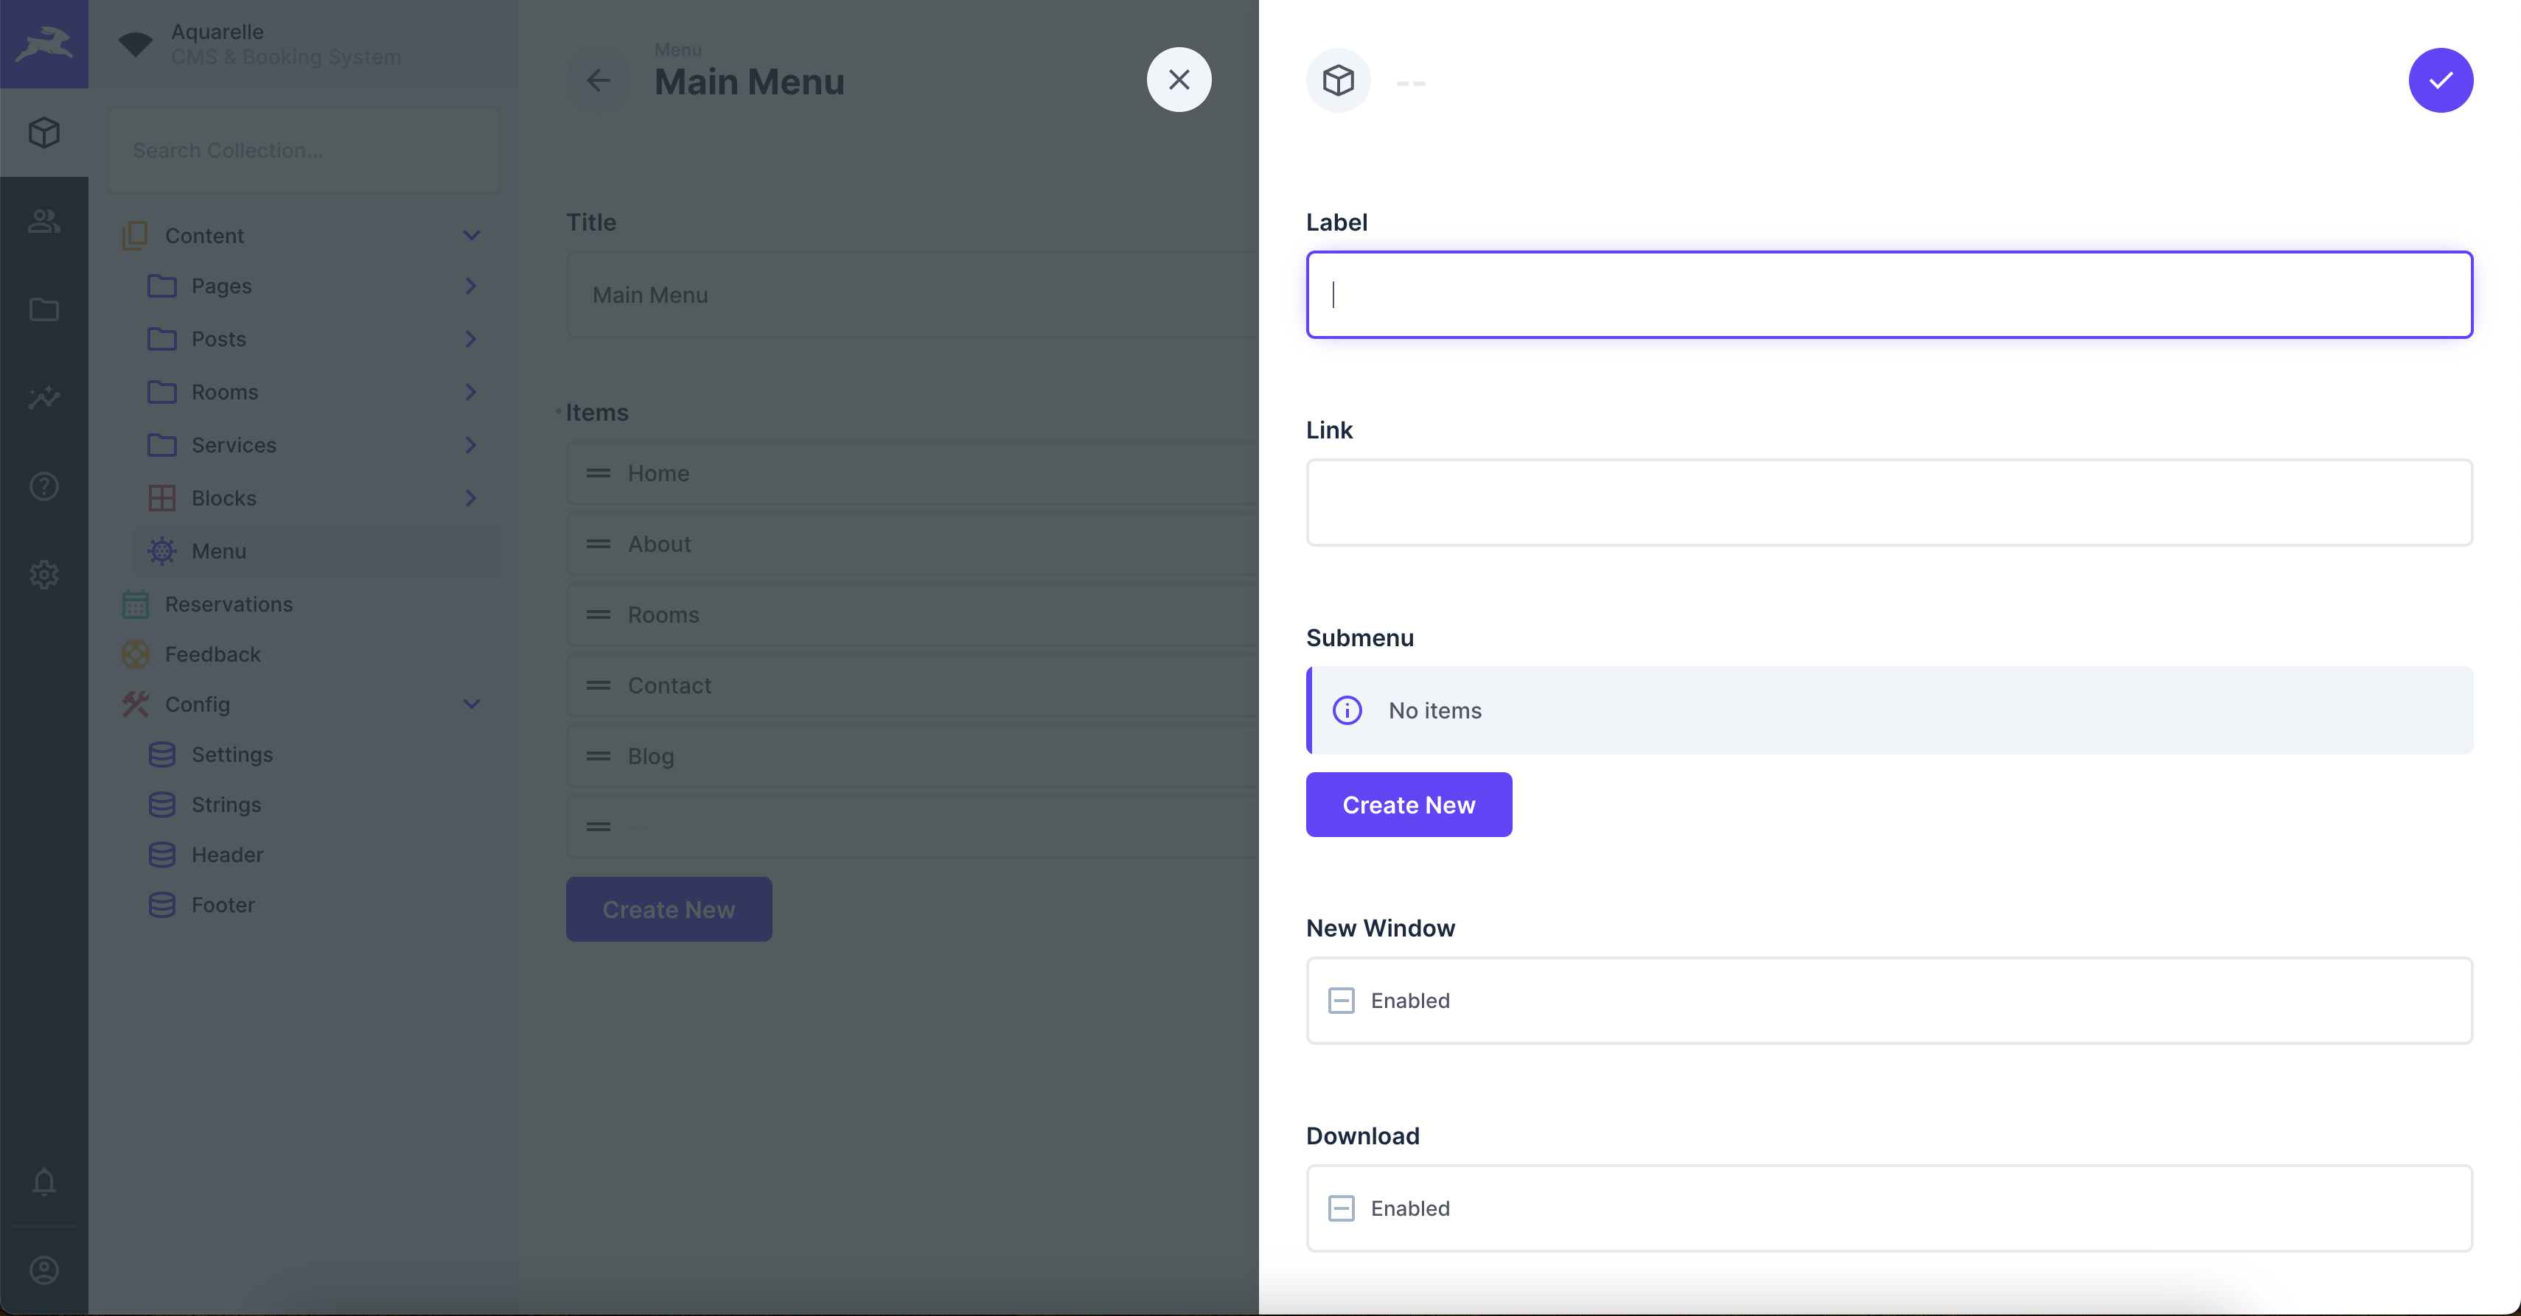Click into the Link input field

pos(1889,503)
